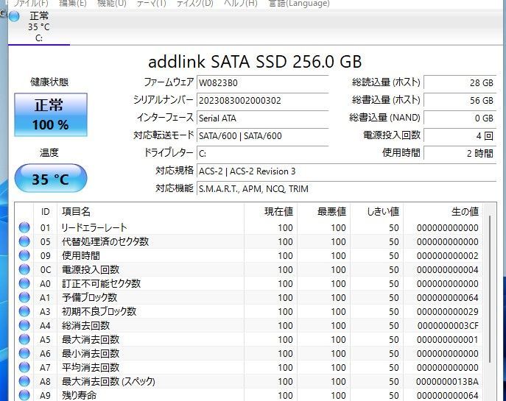Image resolution: width=506 pixels, height=401 pixels.
Task: Click the 最悪値 column header
Action: (323, 211)
